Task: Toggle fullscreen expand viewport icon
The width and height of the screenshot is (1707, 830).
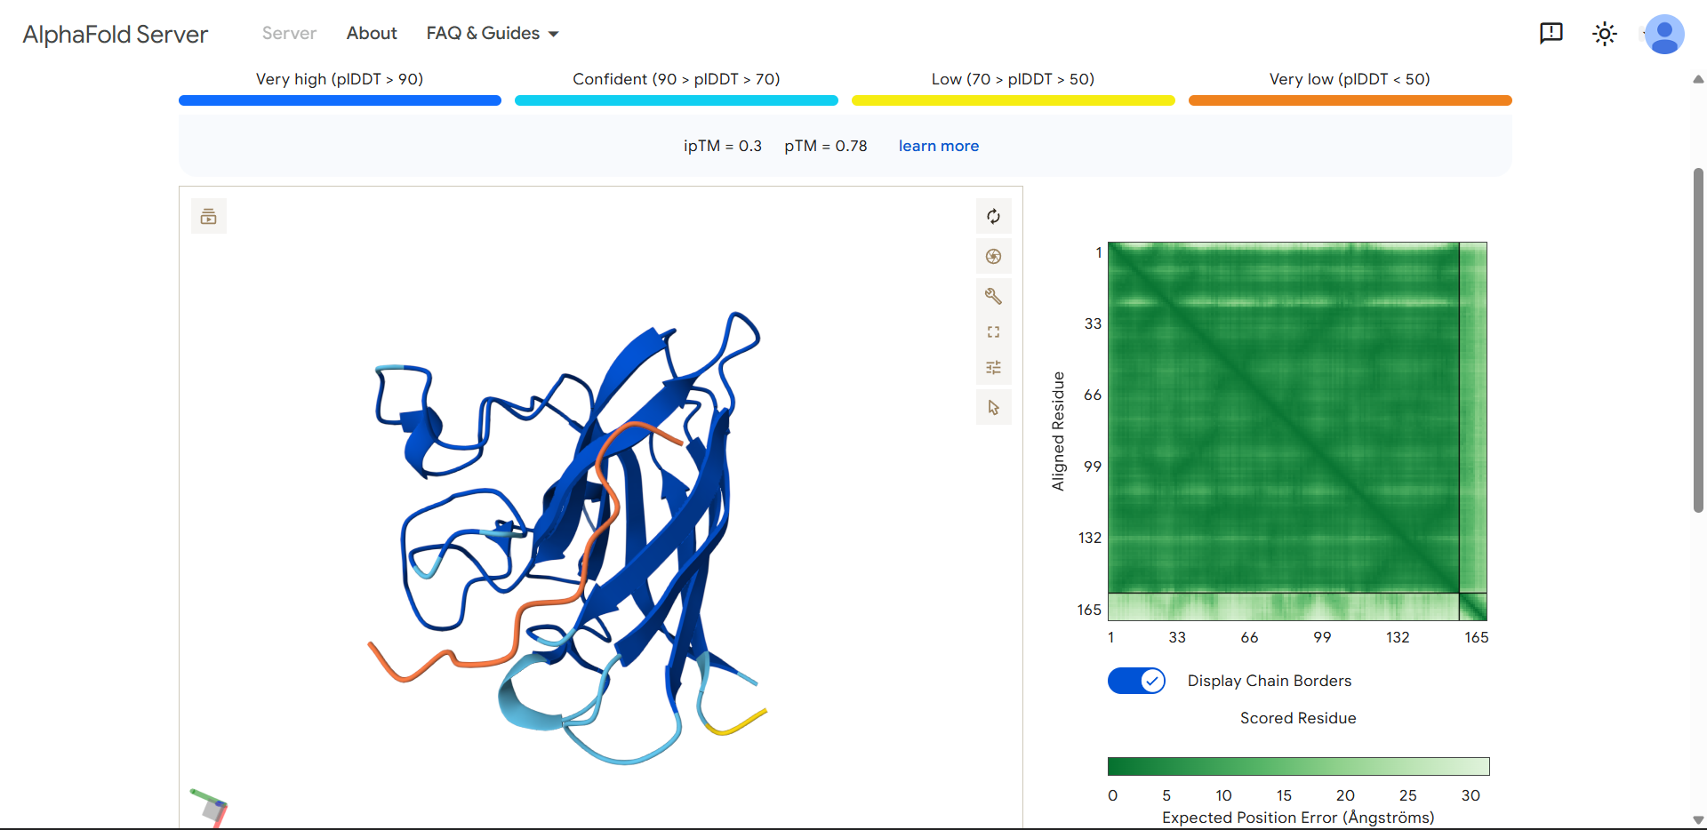Action: (x=993, y=331)
